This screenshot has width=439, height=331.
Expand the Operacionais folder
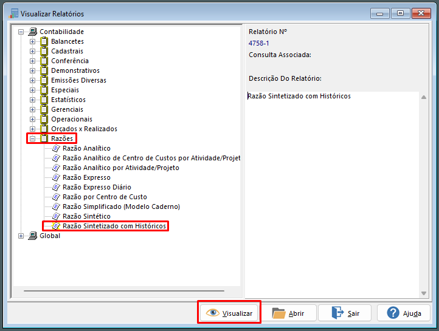(x=32, y=120)
